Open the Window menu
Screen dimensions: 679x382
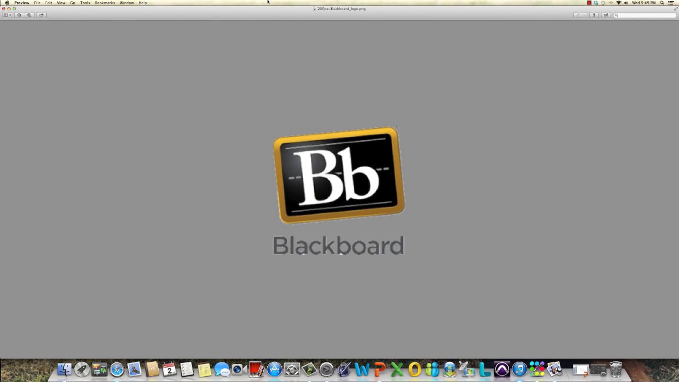[x=126, y=3]
